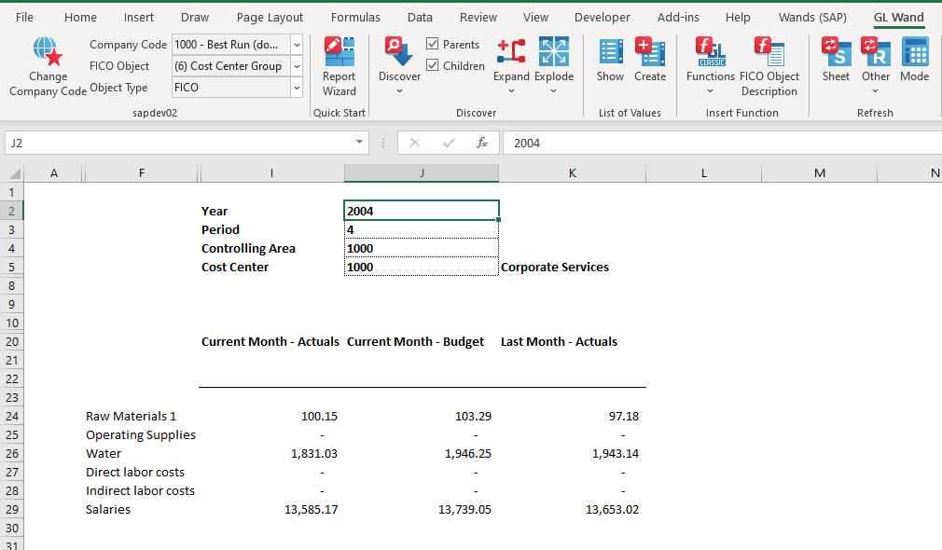
Task: Click the cell containing the Year value 2004
Action: pyautogui.click(x=421, y=210)
